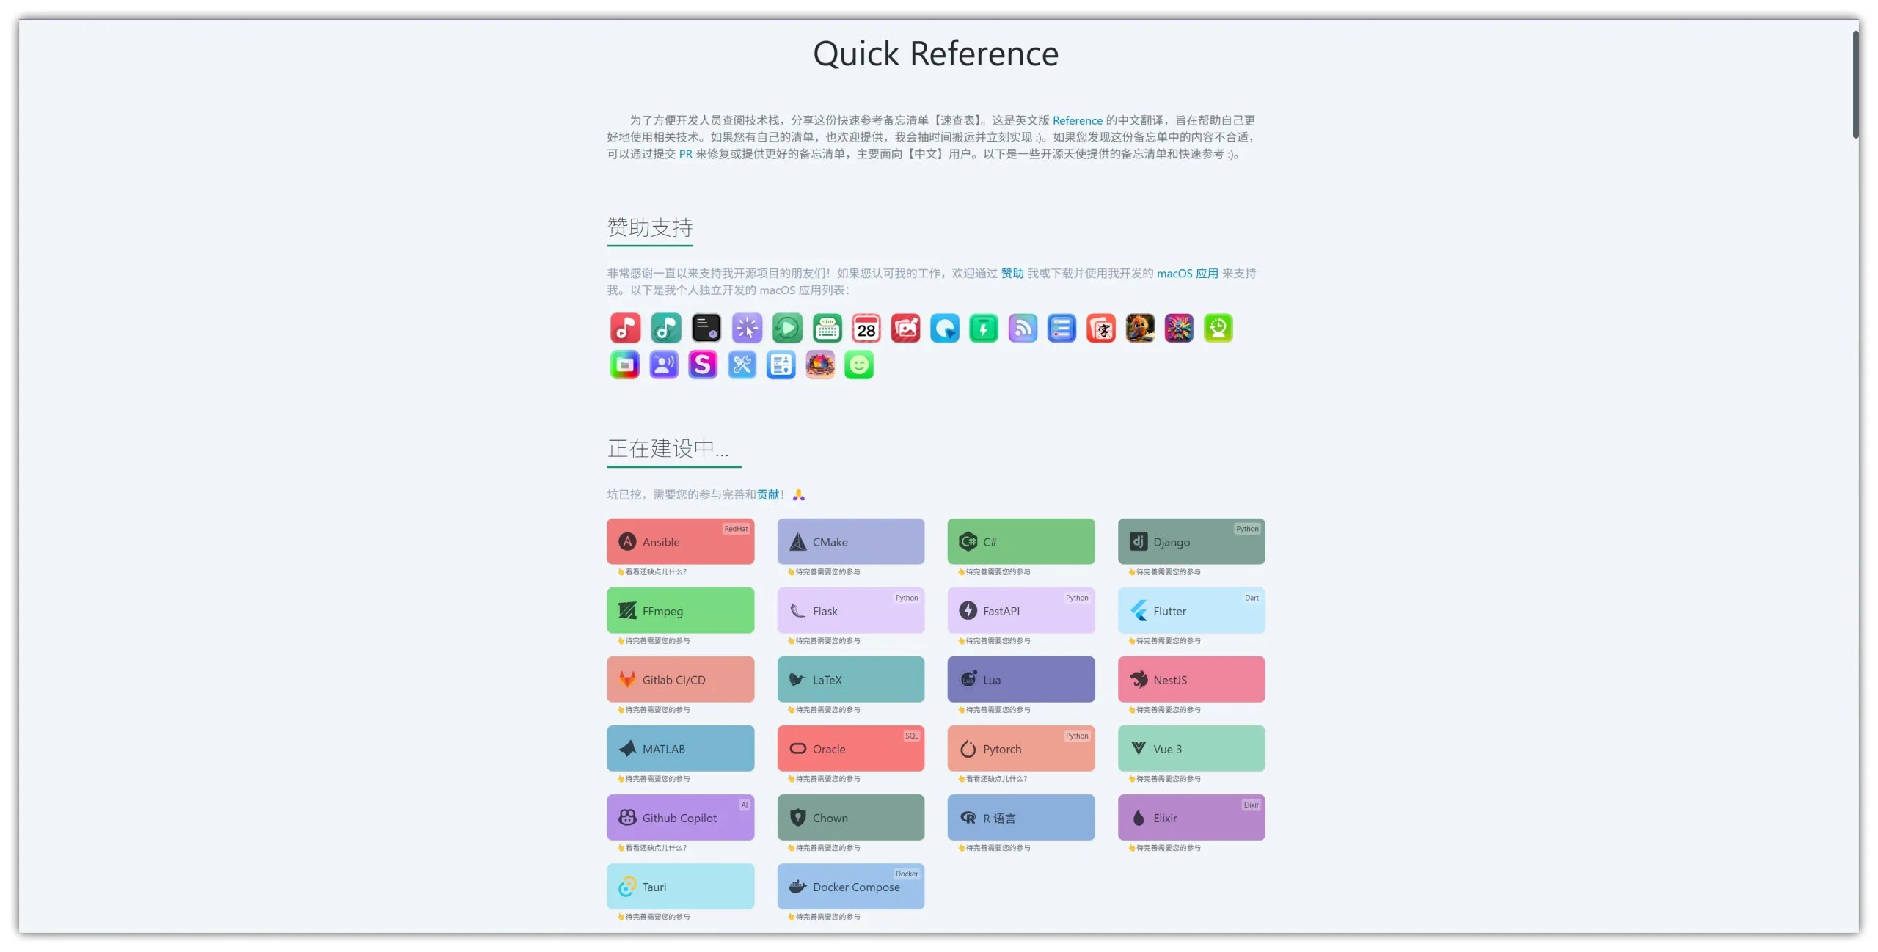Screen dimensions: 1878x952
Task: Click the 贡献 contribute link
Action: pyautogui.click(x=768, y=494)
